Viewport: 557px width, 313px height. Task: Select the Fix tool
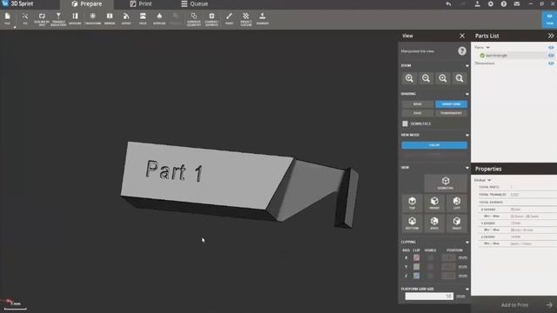point(25,19)
